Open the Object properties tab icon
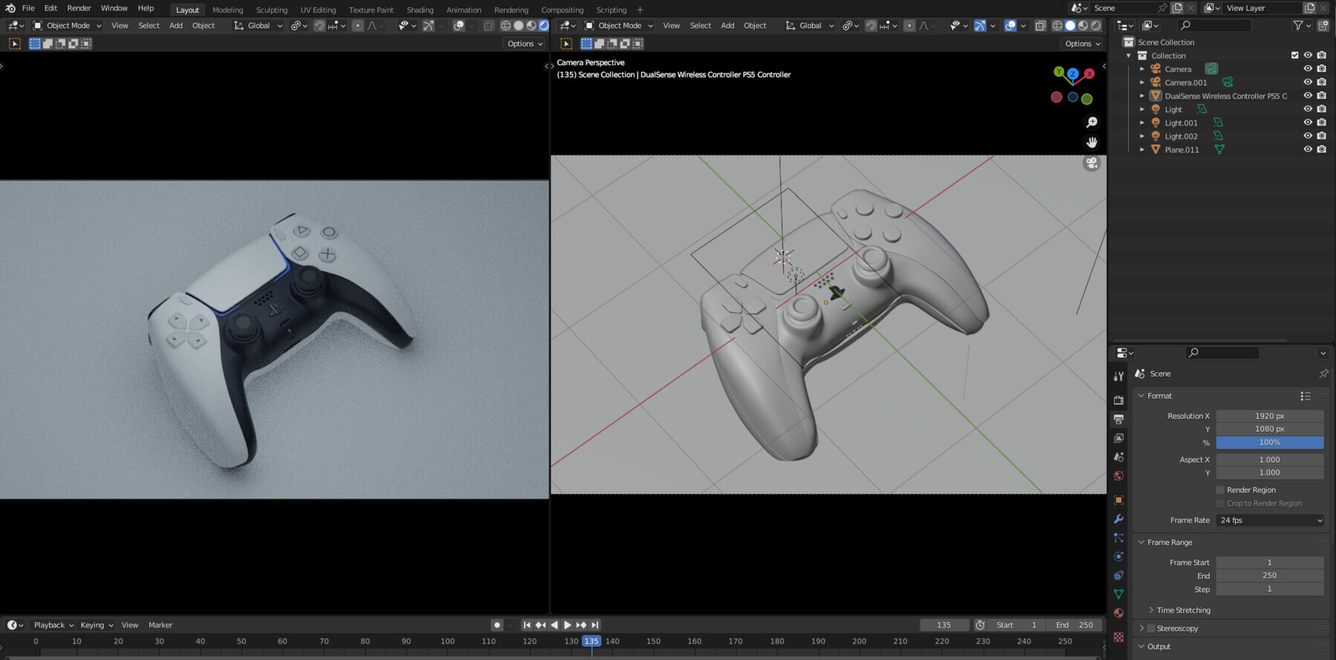 click(x=1119, y=500)
